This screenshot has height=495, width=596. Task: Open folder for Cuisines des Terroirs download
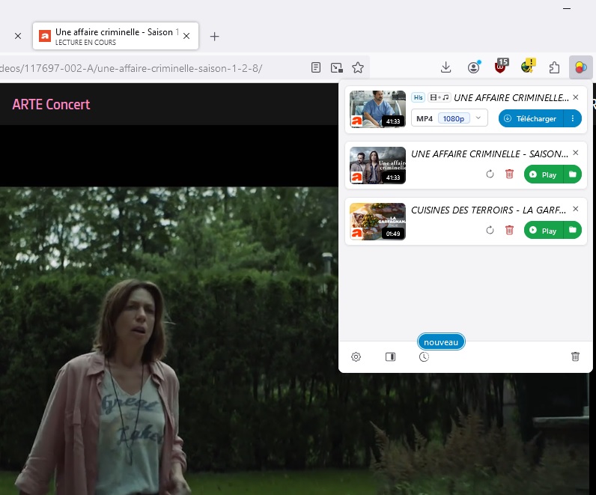573,230
